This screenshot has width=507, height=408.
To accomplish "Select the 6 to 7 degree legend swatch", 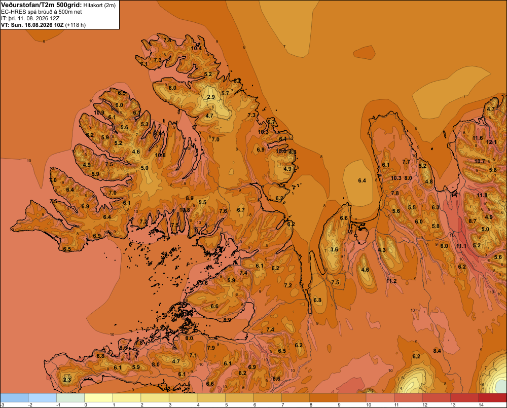I will (267, 398).
